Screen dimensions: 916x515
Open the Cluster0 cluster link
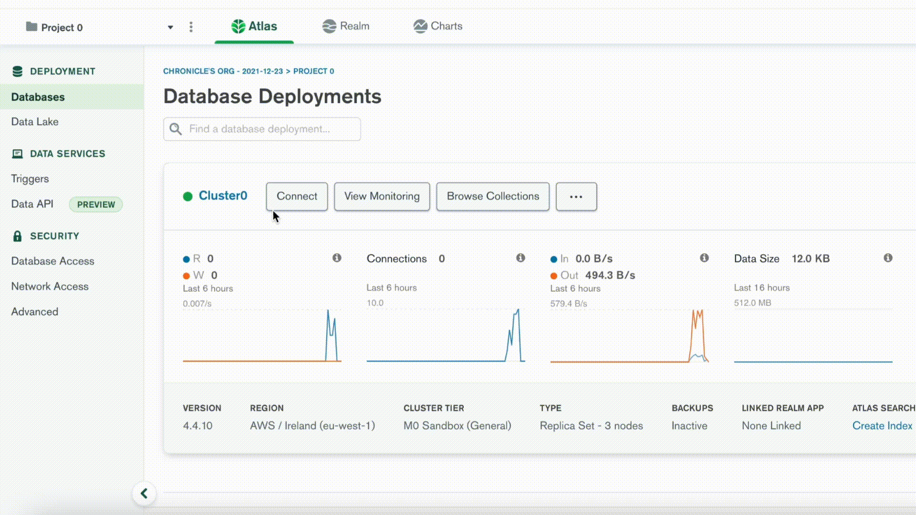pyautogui.click(x=223, y=196)
